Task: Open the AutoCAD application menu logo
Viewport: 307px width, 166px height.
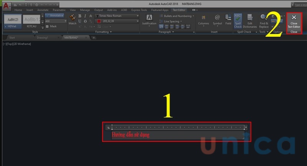Action: click(5, 5)
